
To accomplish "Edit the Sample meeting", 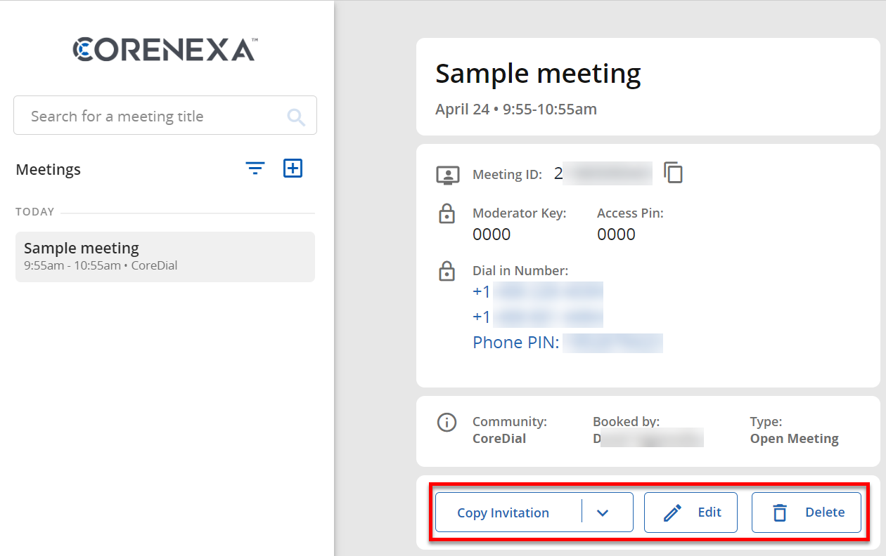I will 692,512.
